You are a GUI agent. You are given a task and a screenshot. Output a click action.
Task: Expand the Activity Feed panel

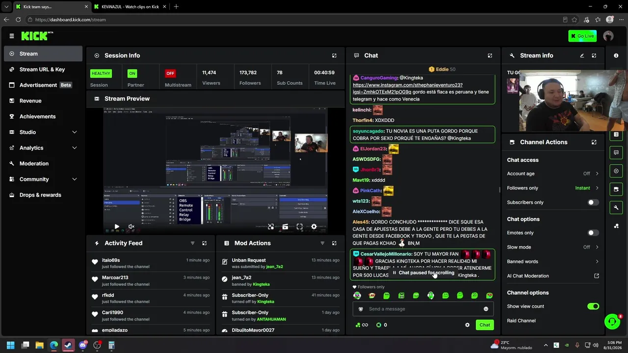205,243
